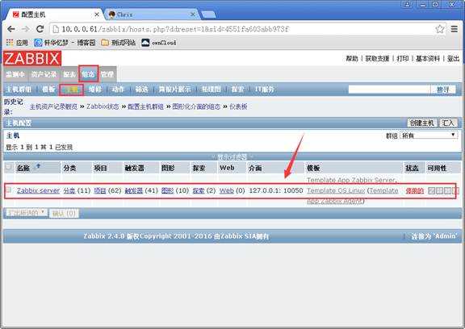Open the highlighted 主机 hosts submenu
The image size is (465, 329).
[x=71, y=90]
